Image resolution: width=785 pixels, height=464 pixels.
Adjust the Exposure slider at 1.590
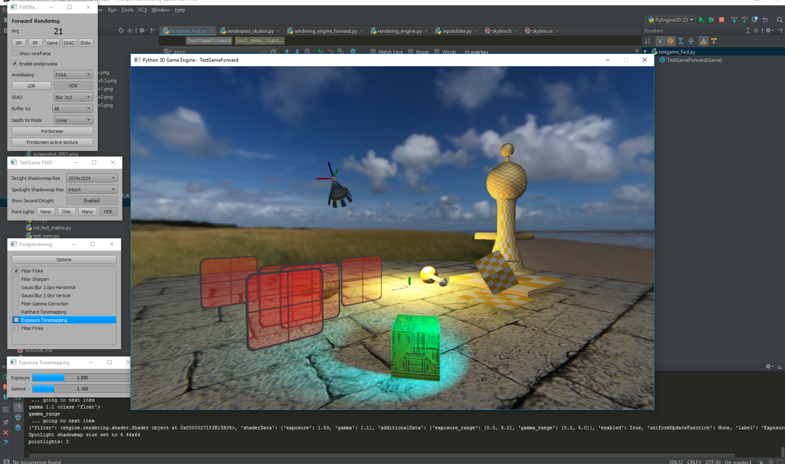(x=82, y=377)
